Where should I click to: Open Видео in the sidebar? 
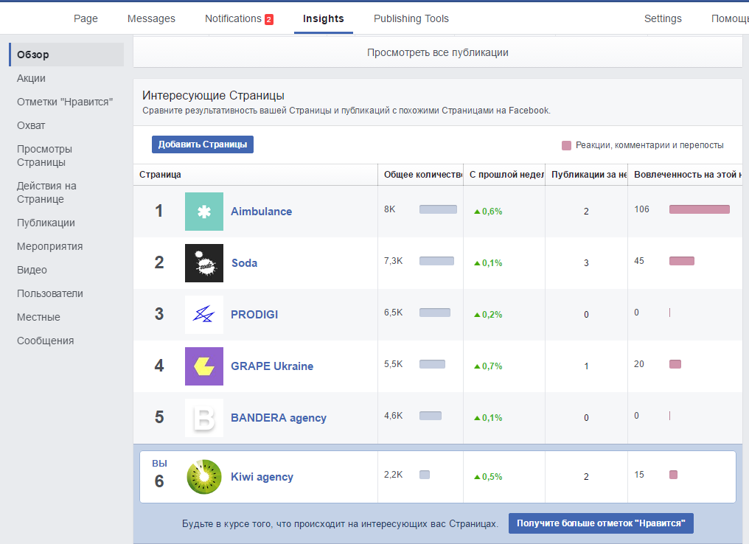32,270
